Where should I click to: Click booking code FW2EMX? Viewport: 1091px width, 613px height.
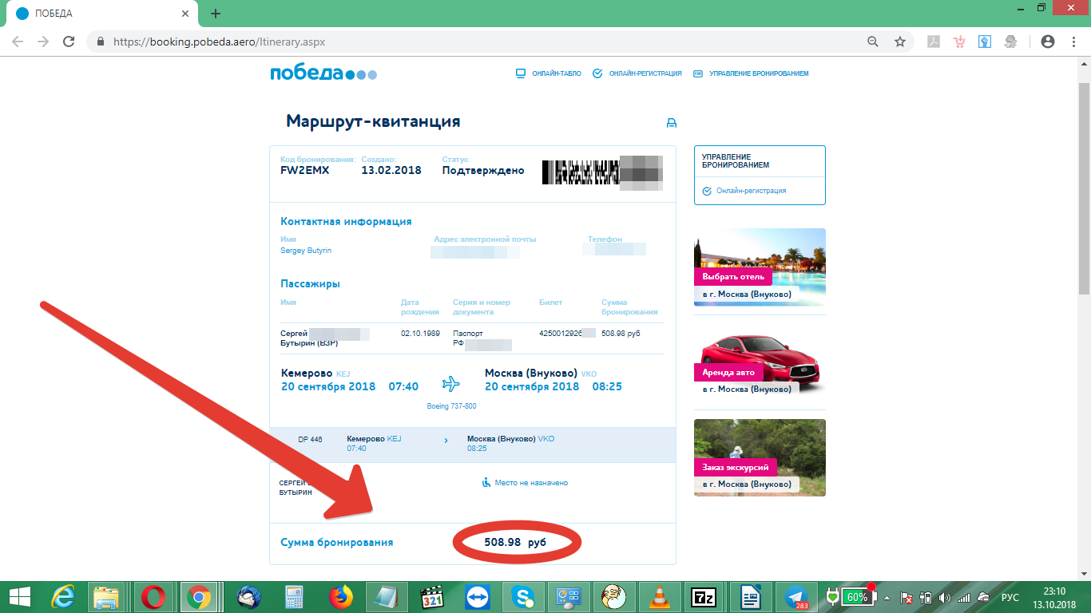pos(305,170)
